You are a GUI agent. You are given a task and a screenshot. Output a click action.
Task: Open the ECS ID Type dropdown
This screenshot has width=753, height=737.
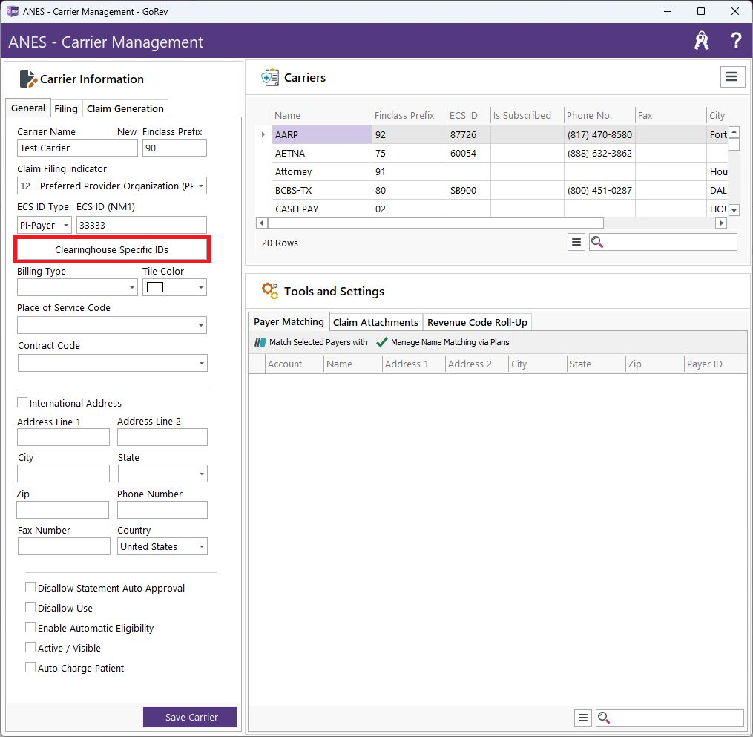(66, 225)
